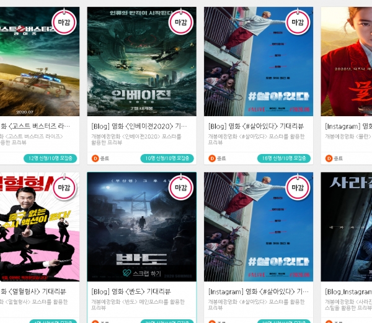
Task: Click the 마감 badge on 인베이젼 poster
Action: [x=181, y=22]
